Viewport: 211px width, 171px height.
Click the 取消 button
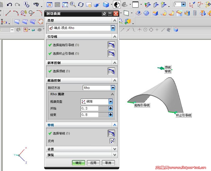point(108,163)
